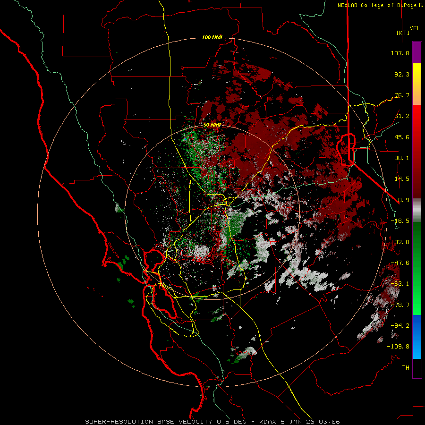This screenshot has width=425, height=425.
Task: Click the blue segment of the velocity color bar
Action: 417,337
